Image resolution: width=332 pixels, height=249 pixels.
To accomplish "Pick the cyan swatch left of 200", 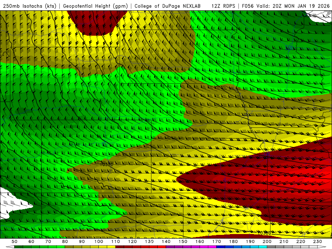I will tap(263, 247).
